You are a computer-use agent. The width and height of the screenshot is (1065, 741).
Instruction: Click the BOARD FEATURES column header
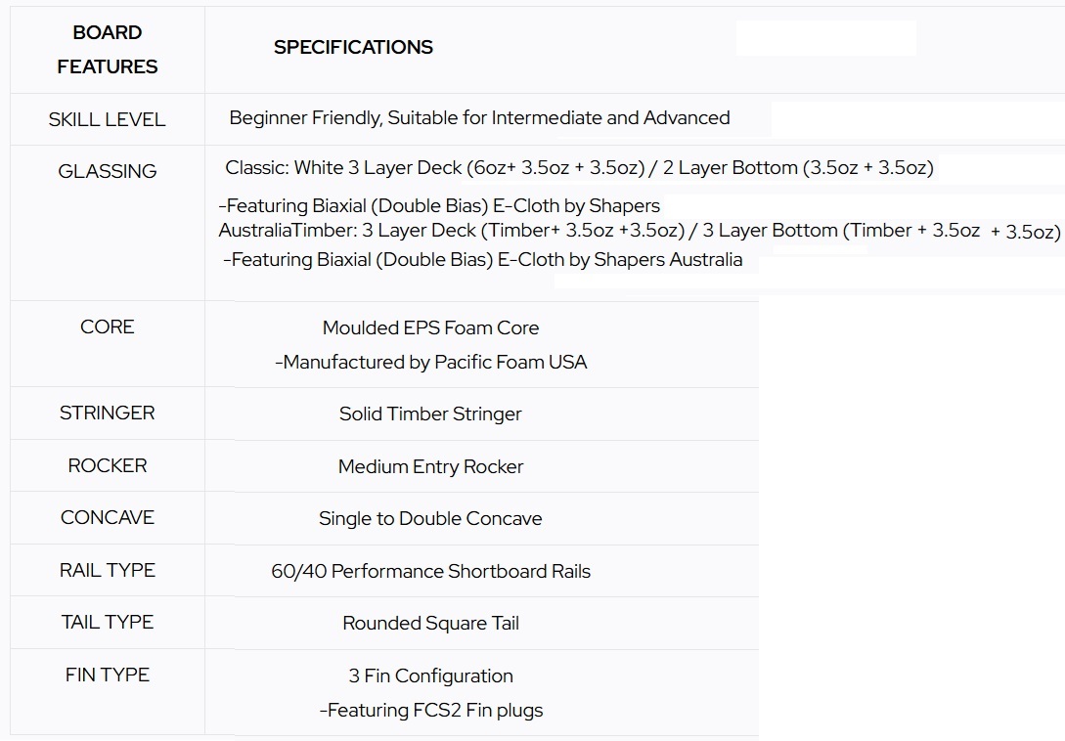coord(108,49)
